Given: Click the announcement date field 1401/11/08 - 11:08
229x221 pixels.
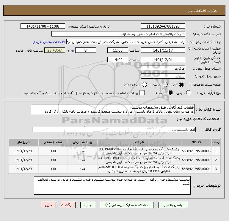Looking at the screenshot, I should coord(43,26).
